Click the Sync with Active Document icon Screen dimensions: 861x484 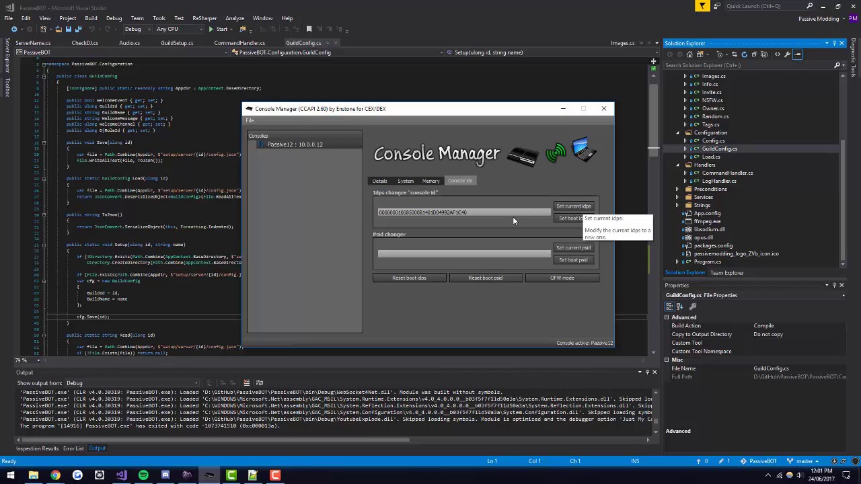[735, 54]
